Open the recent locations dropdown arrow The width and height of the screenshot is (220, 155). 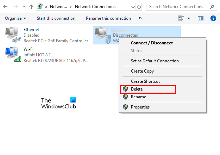[x=23, y=7]
